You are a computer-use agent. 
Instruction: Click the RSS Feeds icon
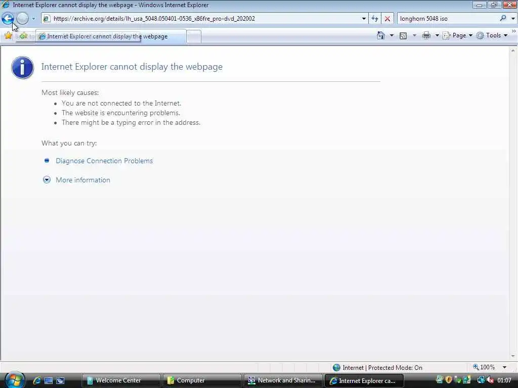(x=403, y=36)
